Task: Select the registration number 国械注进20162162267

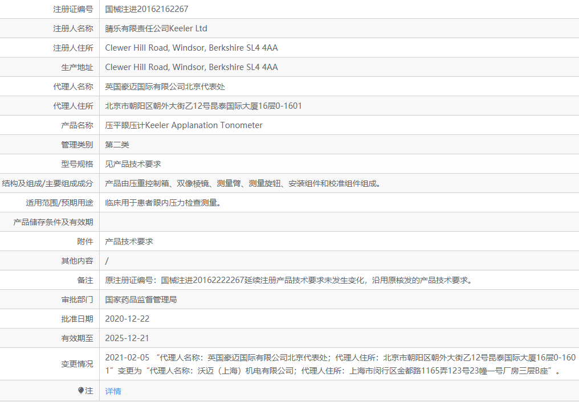Action: point(142,9)
